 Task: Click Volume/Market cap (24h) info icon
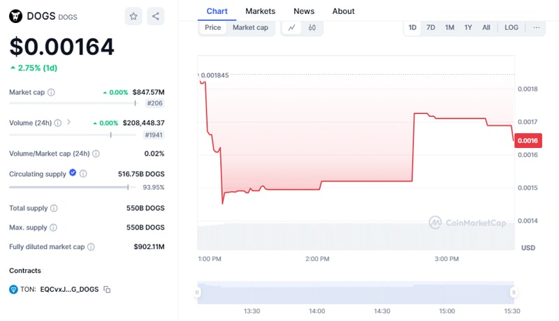click(x=96, y=154)
